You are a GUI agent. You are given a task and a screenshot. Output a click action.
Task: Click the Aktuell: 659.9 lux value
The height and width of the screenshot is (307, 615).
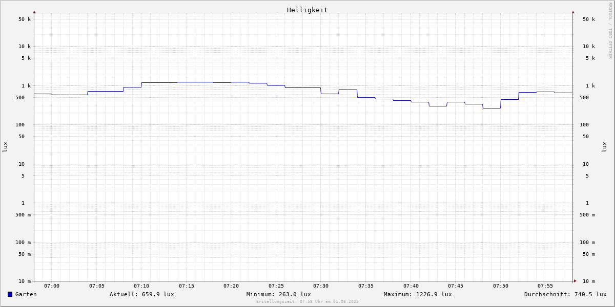142,294
